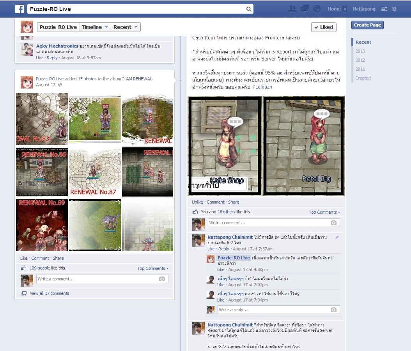Viewport: 411px width, 351px height.
Task: Open the RENEWAL No.87 photo thumbnail
Action: (95, 172)
